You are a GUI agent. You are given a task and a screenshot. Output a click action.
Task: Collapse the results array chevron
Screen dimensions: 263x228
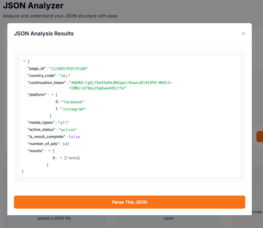49,151
